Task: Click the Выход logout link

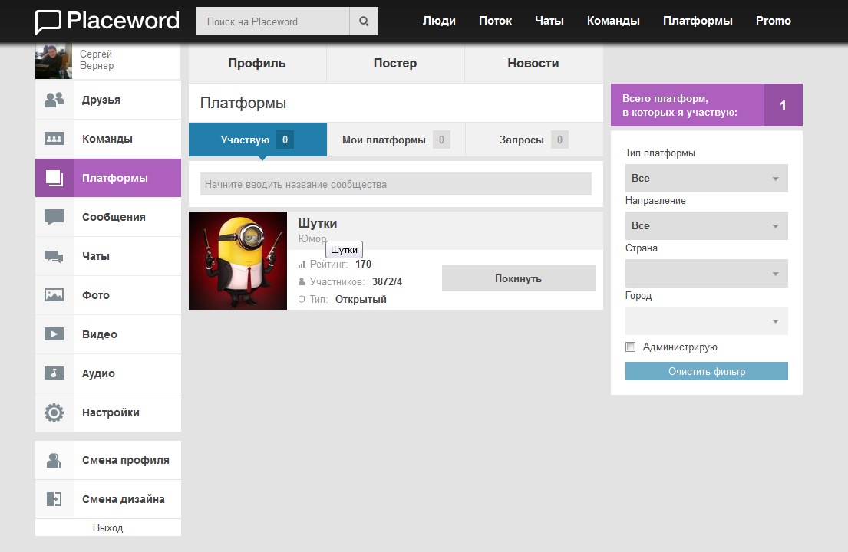Action: point(107,527)
